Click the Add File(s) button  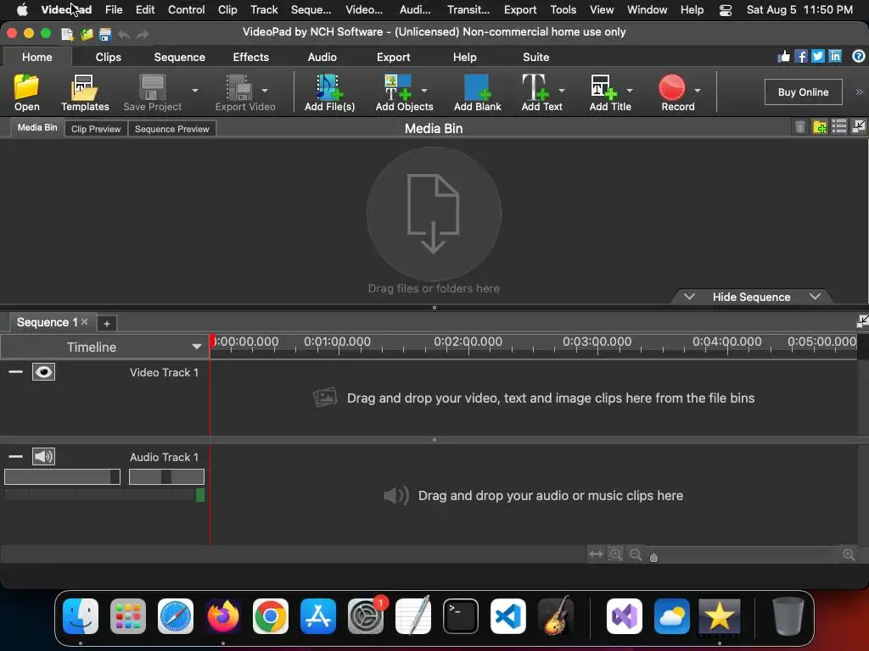coord(329,92)
